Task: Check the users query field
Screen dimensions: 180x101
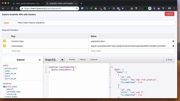Action: 4,76
